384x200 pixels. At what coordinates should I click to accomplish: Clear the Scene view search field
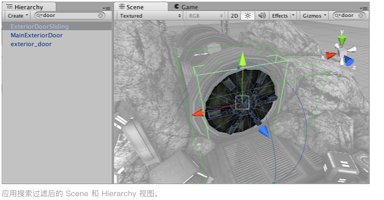tap(361, 16)
